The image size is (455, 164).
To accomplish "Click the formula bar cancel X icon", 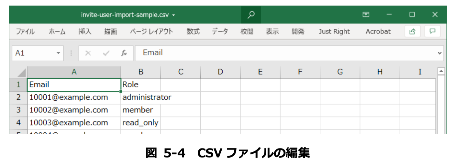I will [x=88, y=53].
